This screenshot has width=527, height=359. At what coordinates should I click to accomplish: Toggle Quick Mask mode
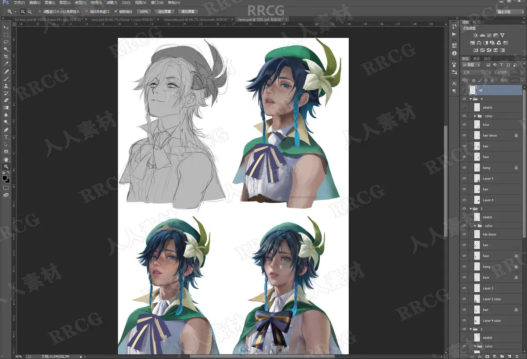coord(6,187)
